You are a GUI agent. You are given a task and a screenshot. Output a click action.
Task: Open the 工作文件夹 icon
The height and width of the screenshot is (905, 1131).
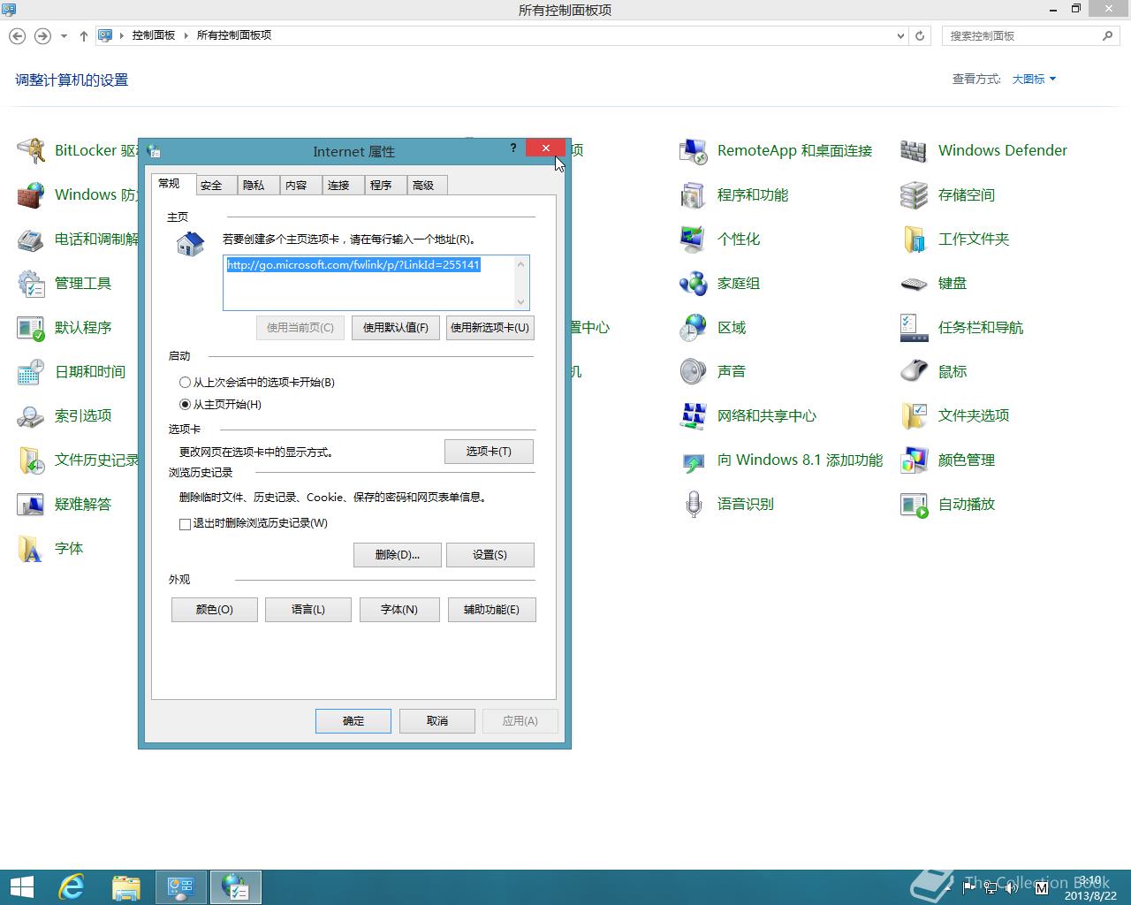915,239
